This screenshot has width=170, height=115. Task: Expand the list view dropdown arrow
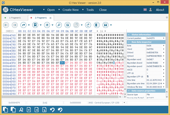coord(53,25)
